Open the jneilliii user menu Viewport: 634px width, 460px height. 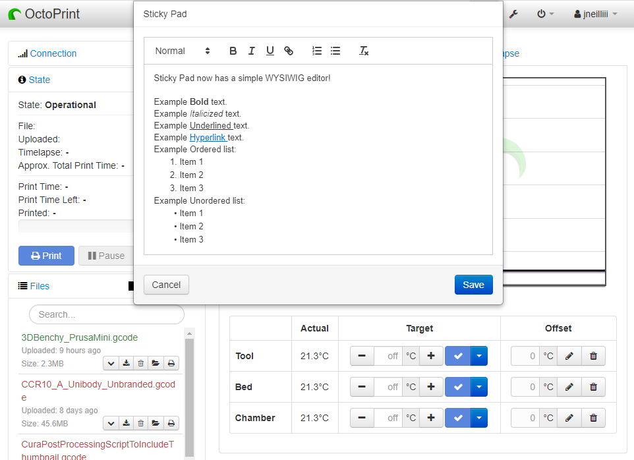tap(595, 14)
